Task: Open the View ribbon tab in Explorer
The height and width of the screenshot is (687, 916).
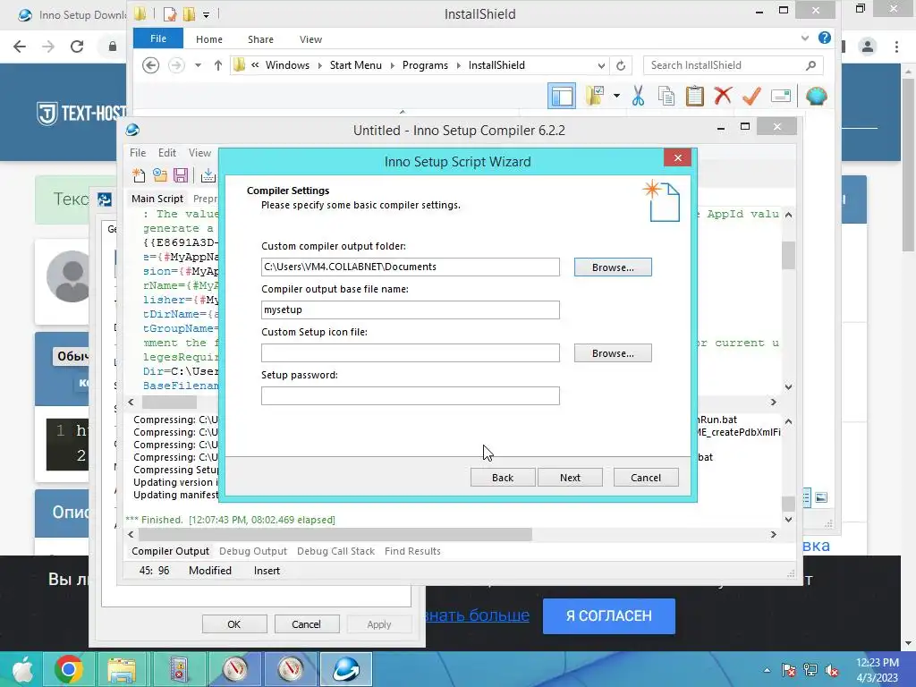Action: 310,39
